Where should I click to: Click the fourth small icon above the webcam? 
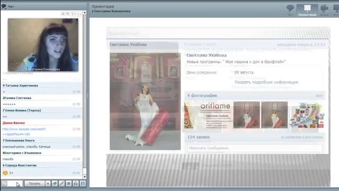(79, 14)
